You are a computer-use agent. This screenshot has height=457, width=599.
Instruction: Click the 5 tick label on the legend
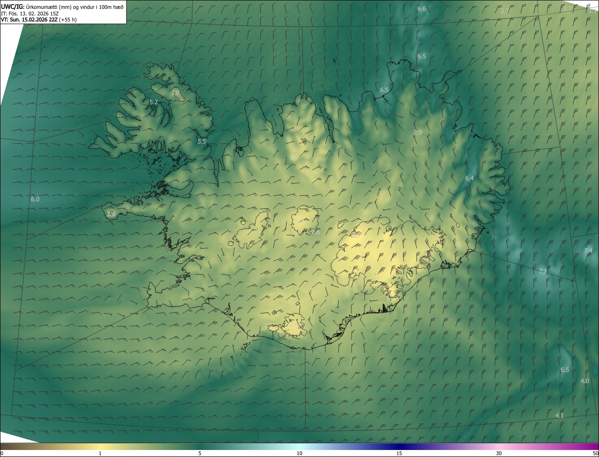coord(200,453)
